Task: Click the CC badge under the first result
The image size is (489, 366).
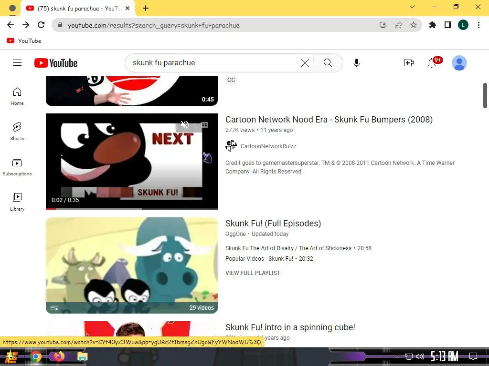Action: [231, 80]
